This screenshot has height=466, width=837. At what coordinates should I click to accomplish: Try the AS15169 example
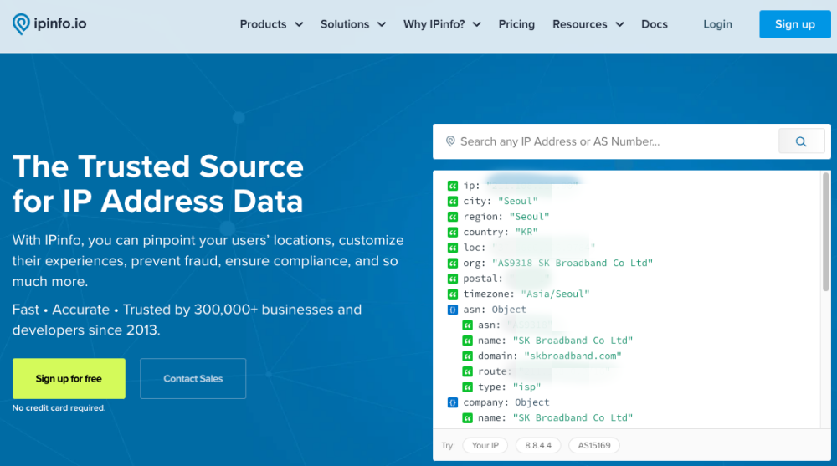coord(594,445)
